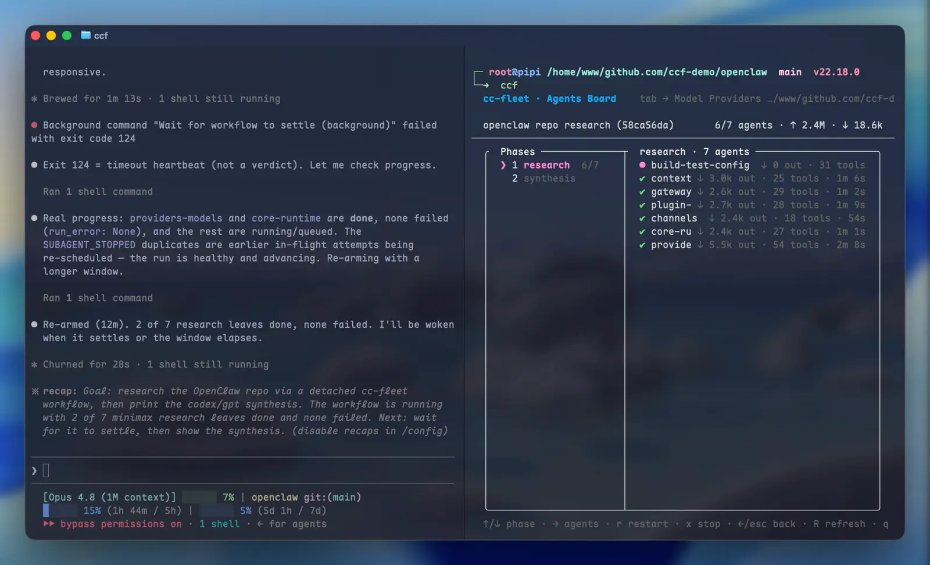
Task: Click the folder icon beside the ccf title
Action: (x=85, y=35)
